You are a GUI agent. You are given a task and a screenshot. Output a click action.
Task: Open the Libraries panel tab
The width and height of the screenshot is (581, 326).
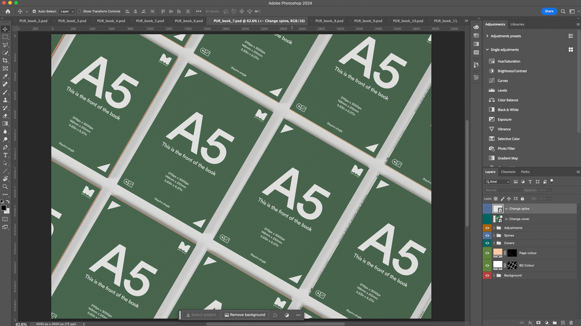[517, 24]
